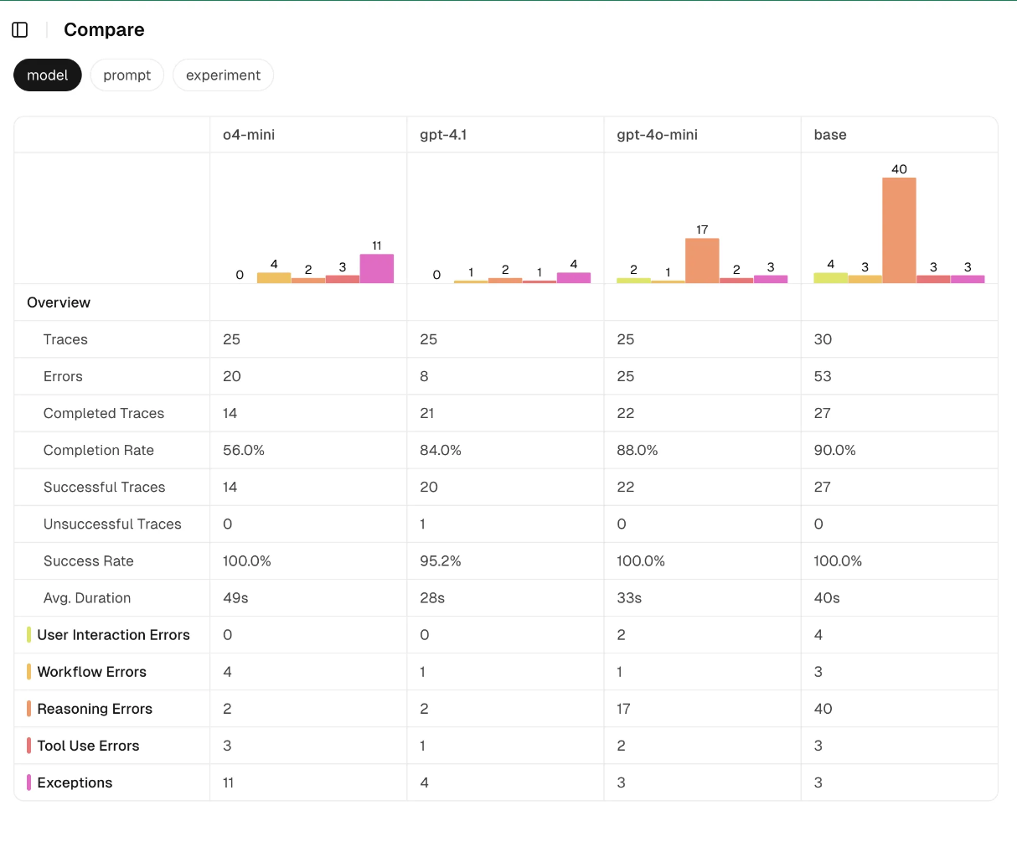Image resolution: width=1017 pixels, height=847 pixels.
Task: Click the Success Rate row label
Action: click(x=89, y=560)
